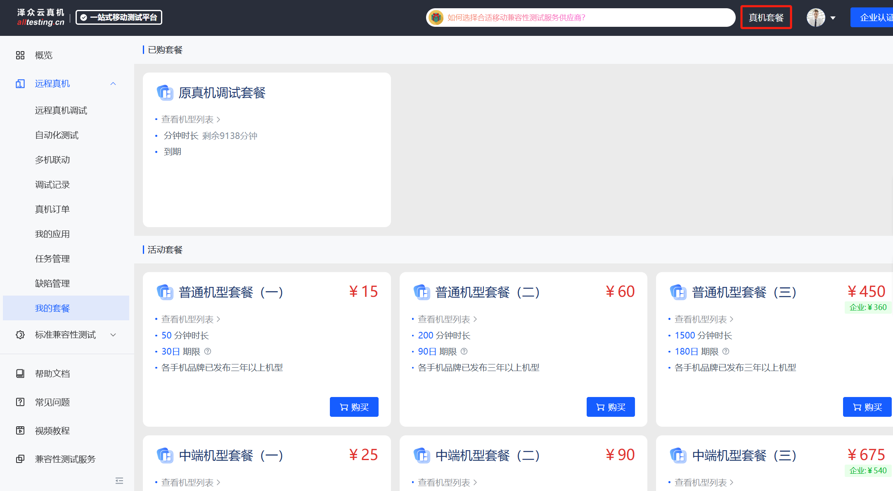Click the 视频教程 video icon

[20, 430]
